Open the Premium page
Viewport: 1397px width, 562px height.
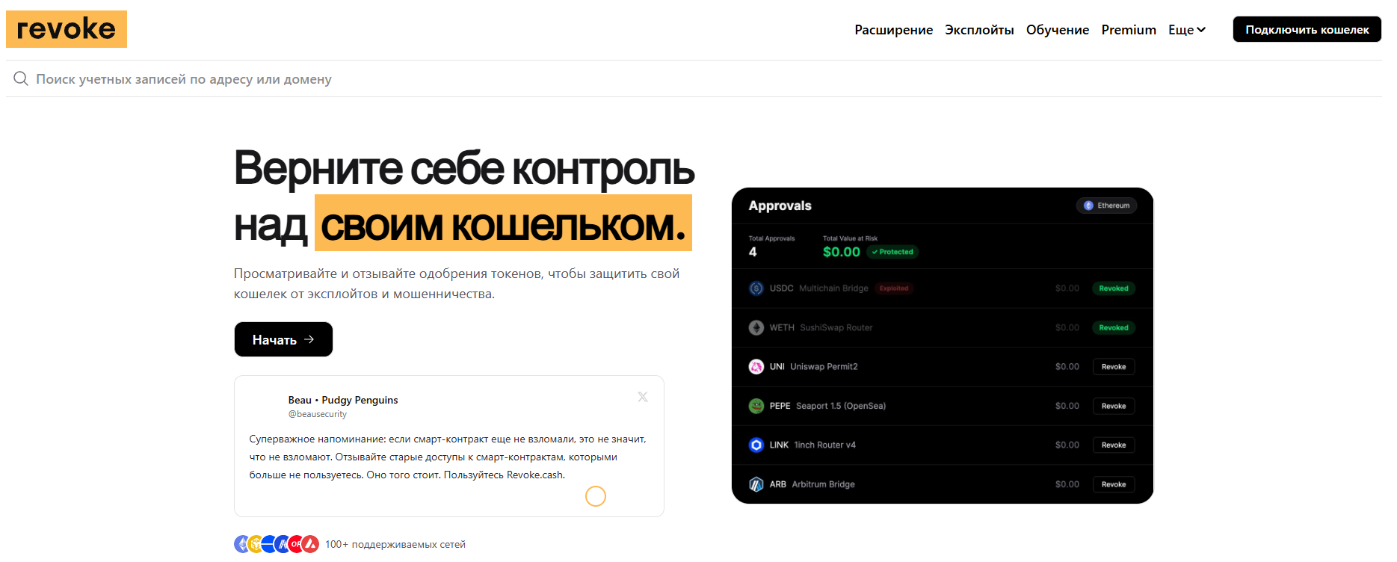1129,30
